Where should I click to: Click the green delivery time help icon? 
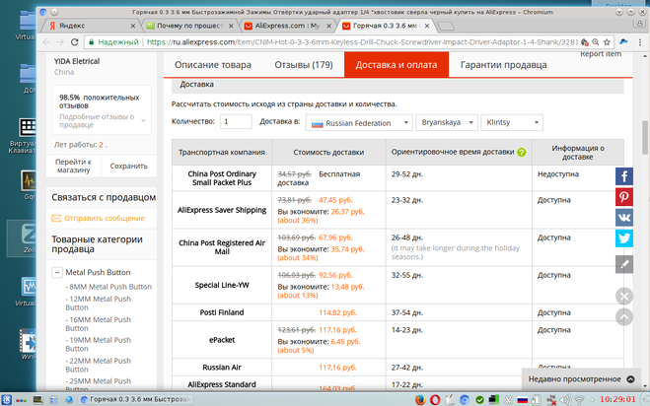(522, 153)
